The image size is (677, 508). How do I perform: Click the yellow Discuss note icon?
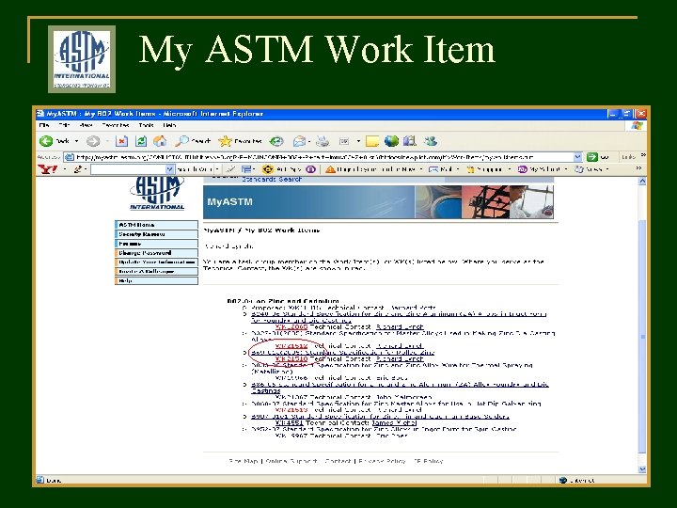[x=372, y=141]
